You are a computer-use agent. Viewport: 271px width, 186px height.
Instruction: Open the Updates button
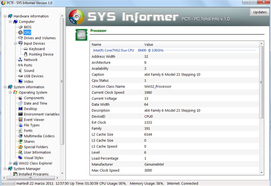tap(260, 12)
